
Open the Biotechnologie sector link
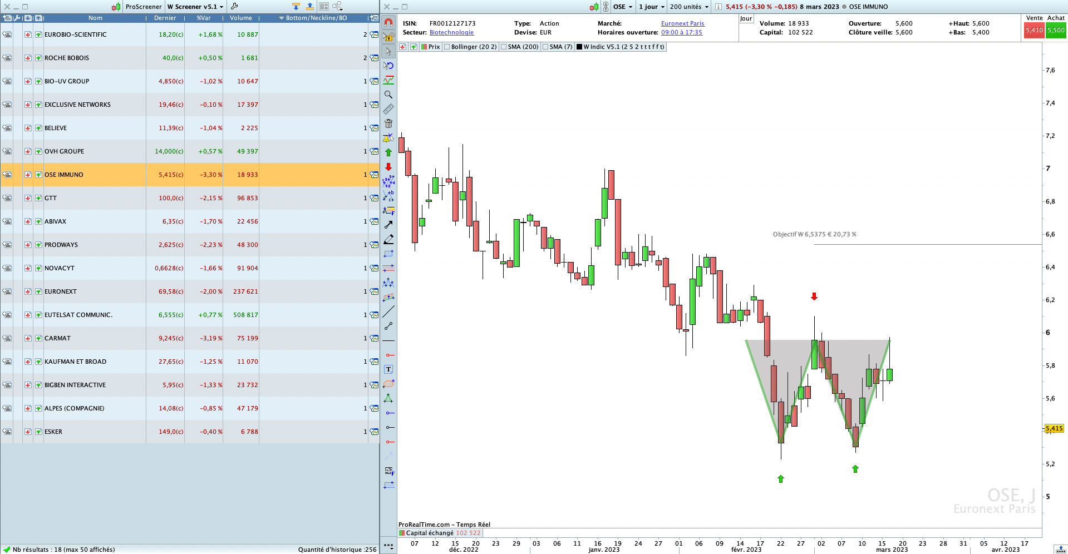(x=451, y=32)
